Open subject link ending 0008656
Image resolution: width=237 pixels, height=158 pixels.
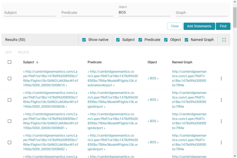[x=51, y=100]
